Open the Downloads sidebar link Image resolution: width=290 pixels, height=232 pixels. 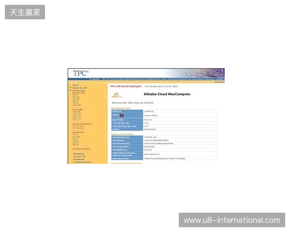(79, 159)
